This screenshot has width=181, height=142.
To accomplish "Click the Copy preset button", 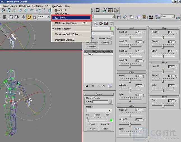I will pos(92,129).
